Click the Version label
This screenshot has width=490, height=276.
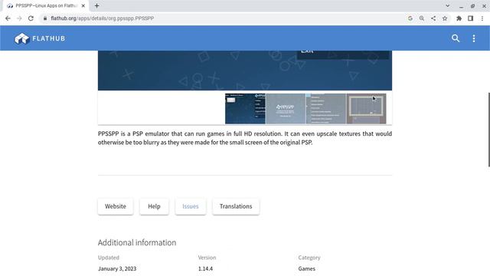pos(207,258)
